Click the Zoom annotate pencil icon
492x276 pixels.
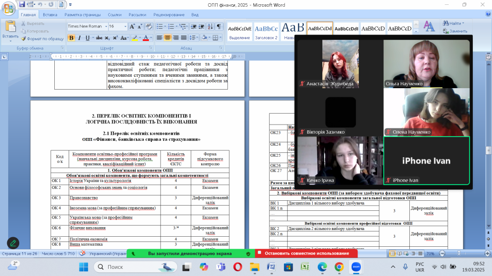[13, 243]
